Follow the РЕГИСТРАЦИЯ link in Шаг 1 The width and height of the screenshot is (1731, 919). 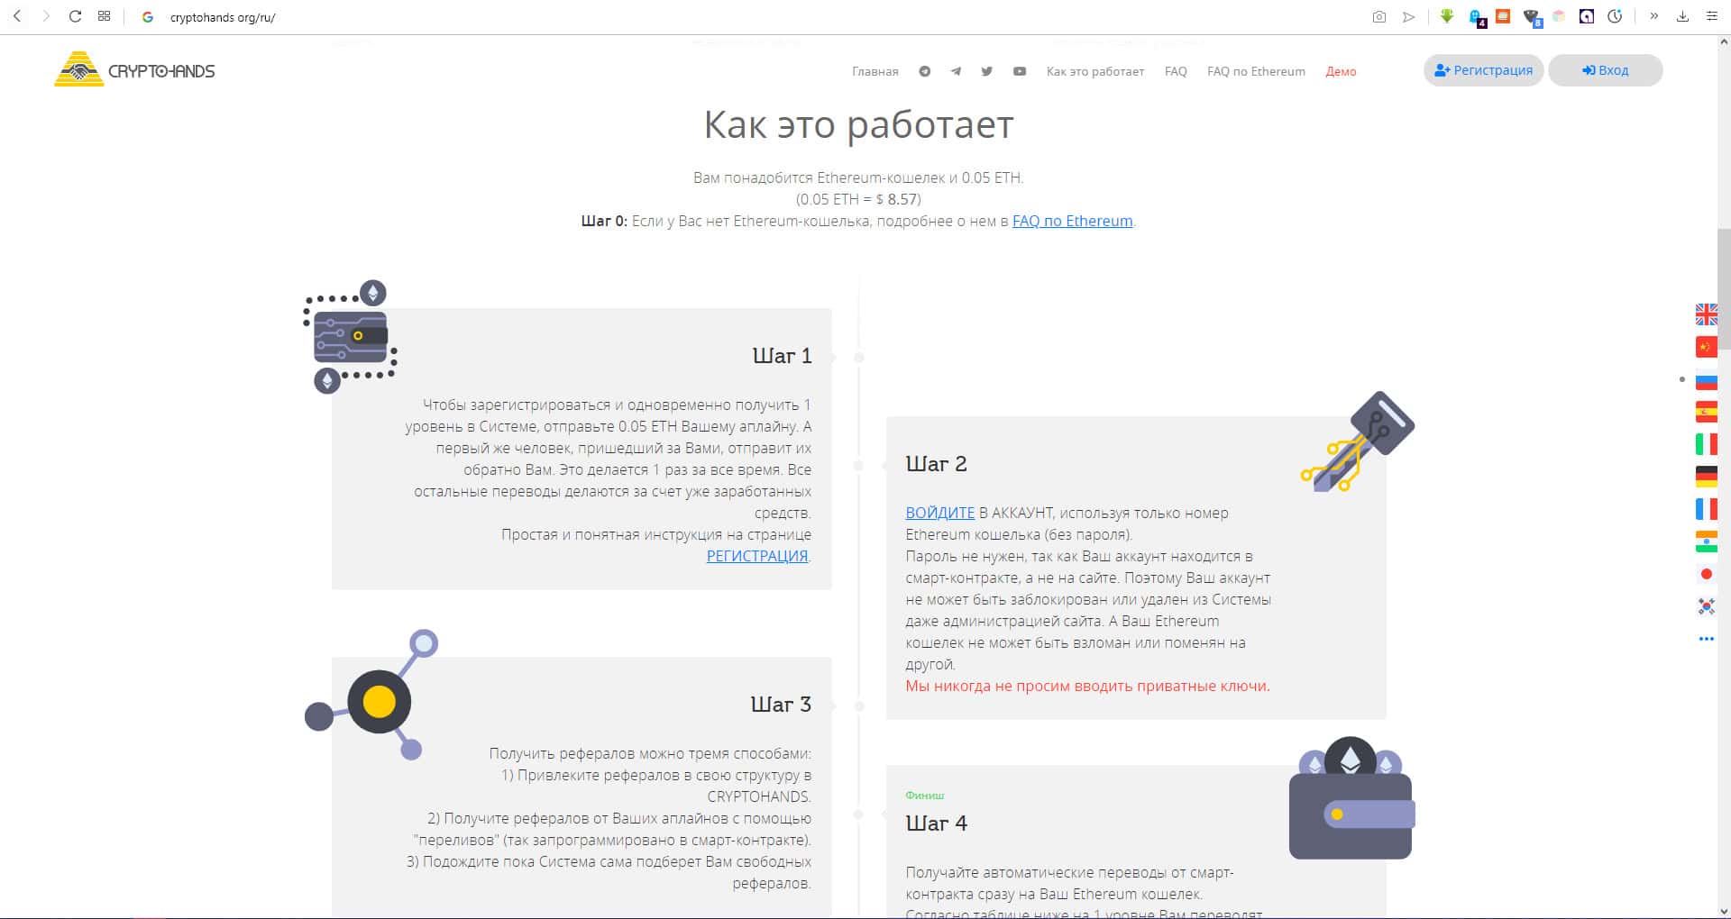pyautogui.click(x=757, y=556)
